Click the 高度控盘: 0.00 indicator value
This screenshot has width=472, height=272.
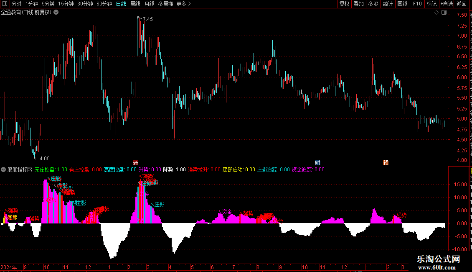pyautogui.click(x=120, y=169)
